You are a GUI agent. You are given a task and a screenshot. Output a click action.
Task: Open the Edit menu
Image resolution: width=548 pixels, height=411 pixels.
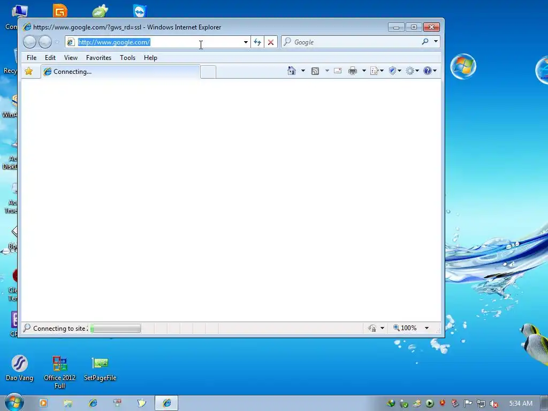click(x=50, y=58)
